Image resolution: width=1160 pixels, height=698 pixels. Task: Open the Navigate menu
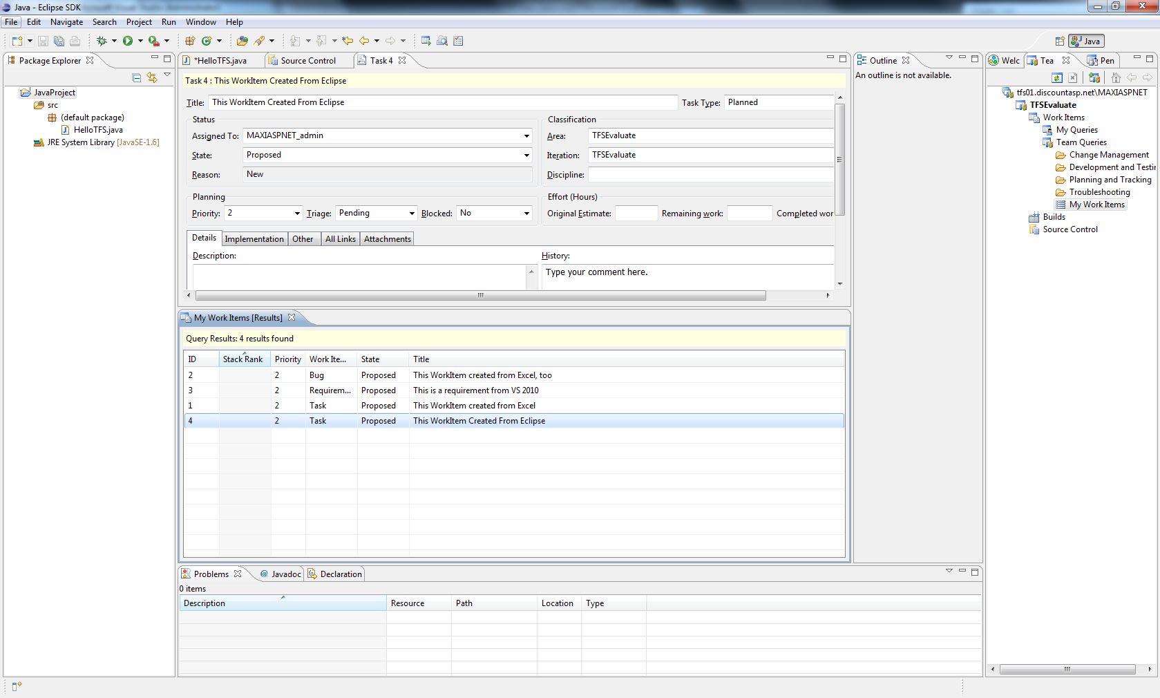(66, 22)
